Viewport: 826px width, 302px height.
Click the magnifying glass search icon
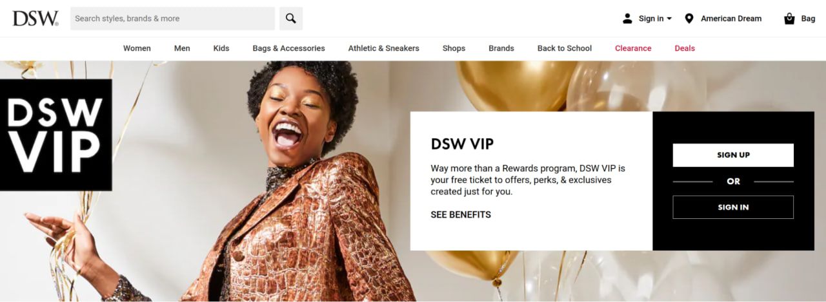tap(291, 19)
